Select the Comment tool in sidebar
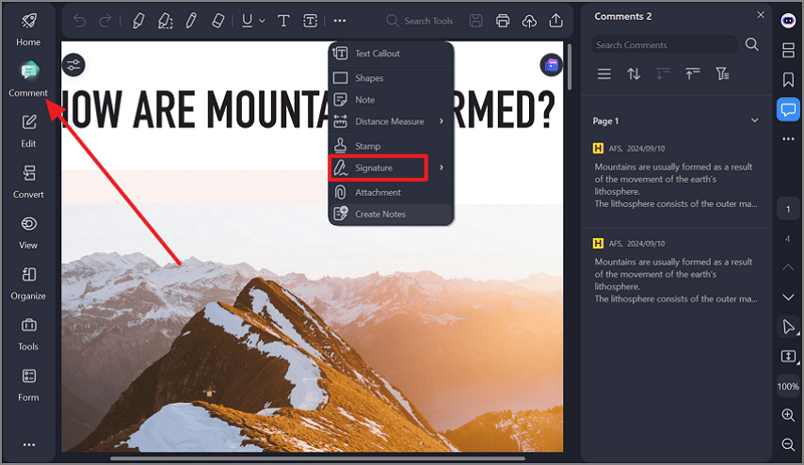804x465 pixels. [x=28, y=79]
